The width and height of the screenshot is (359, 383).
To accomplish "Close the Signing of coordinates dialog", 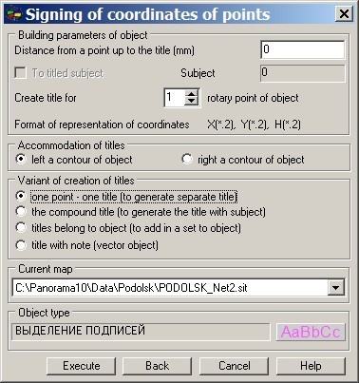I will pos(344,14).
